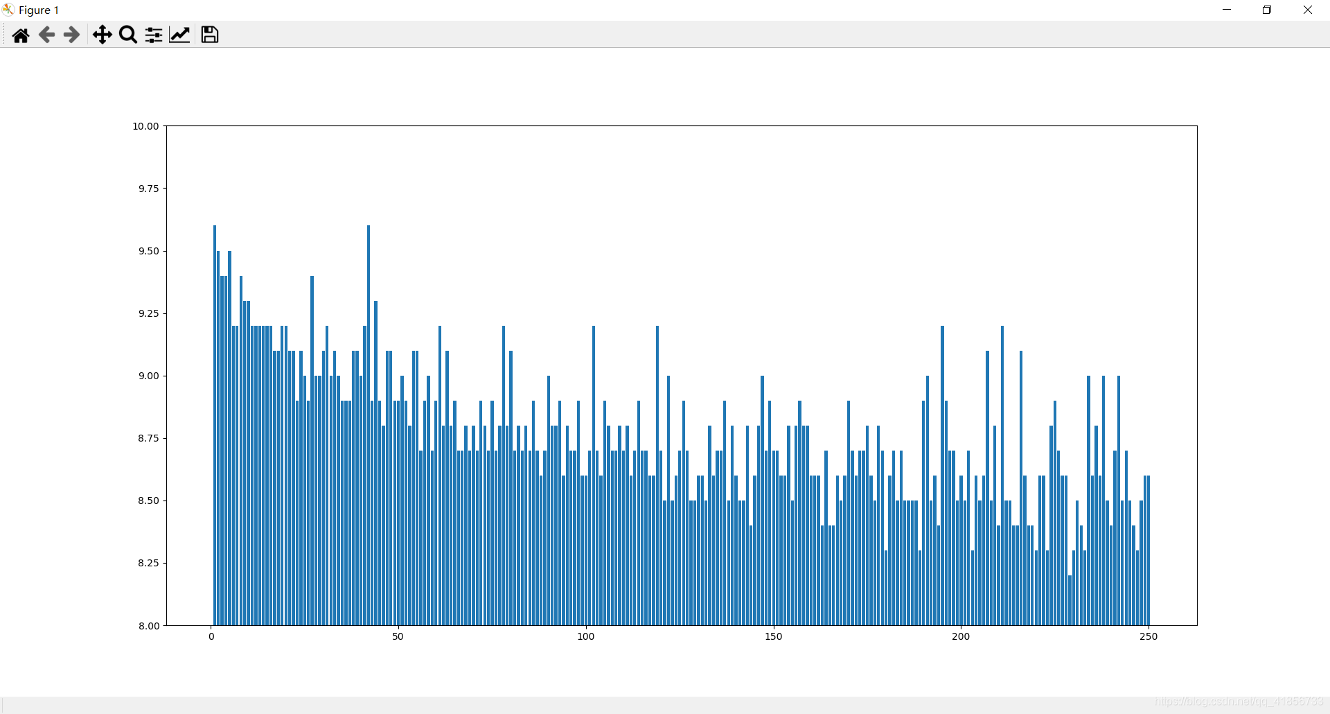This screenshot has height=714, width=1330.
Task: Click the y-axis label 9.25
Action: click(148, 313)
